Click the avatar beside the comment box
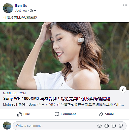 [x=7, y=125]
